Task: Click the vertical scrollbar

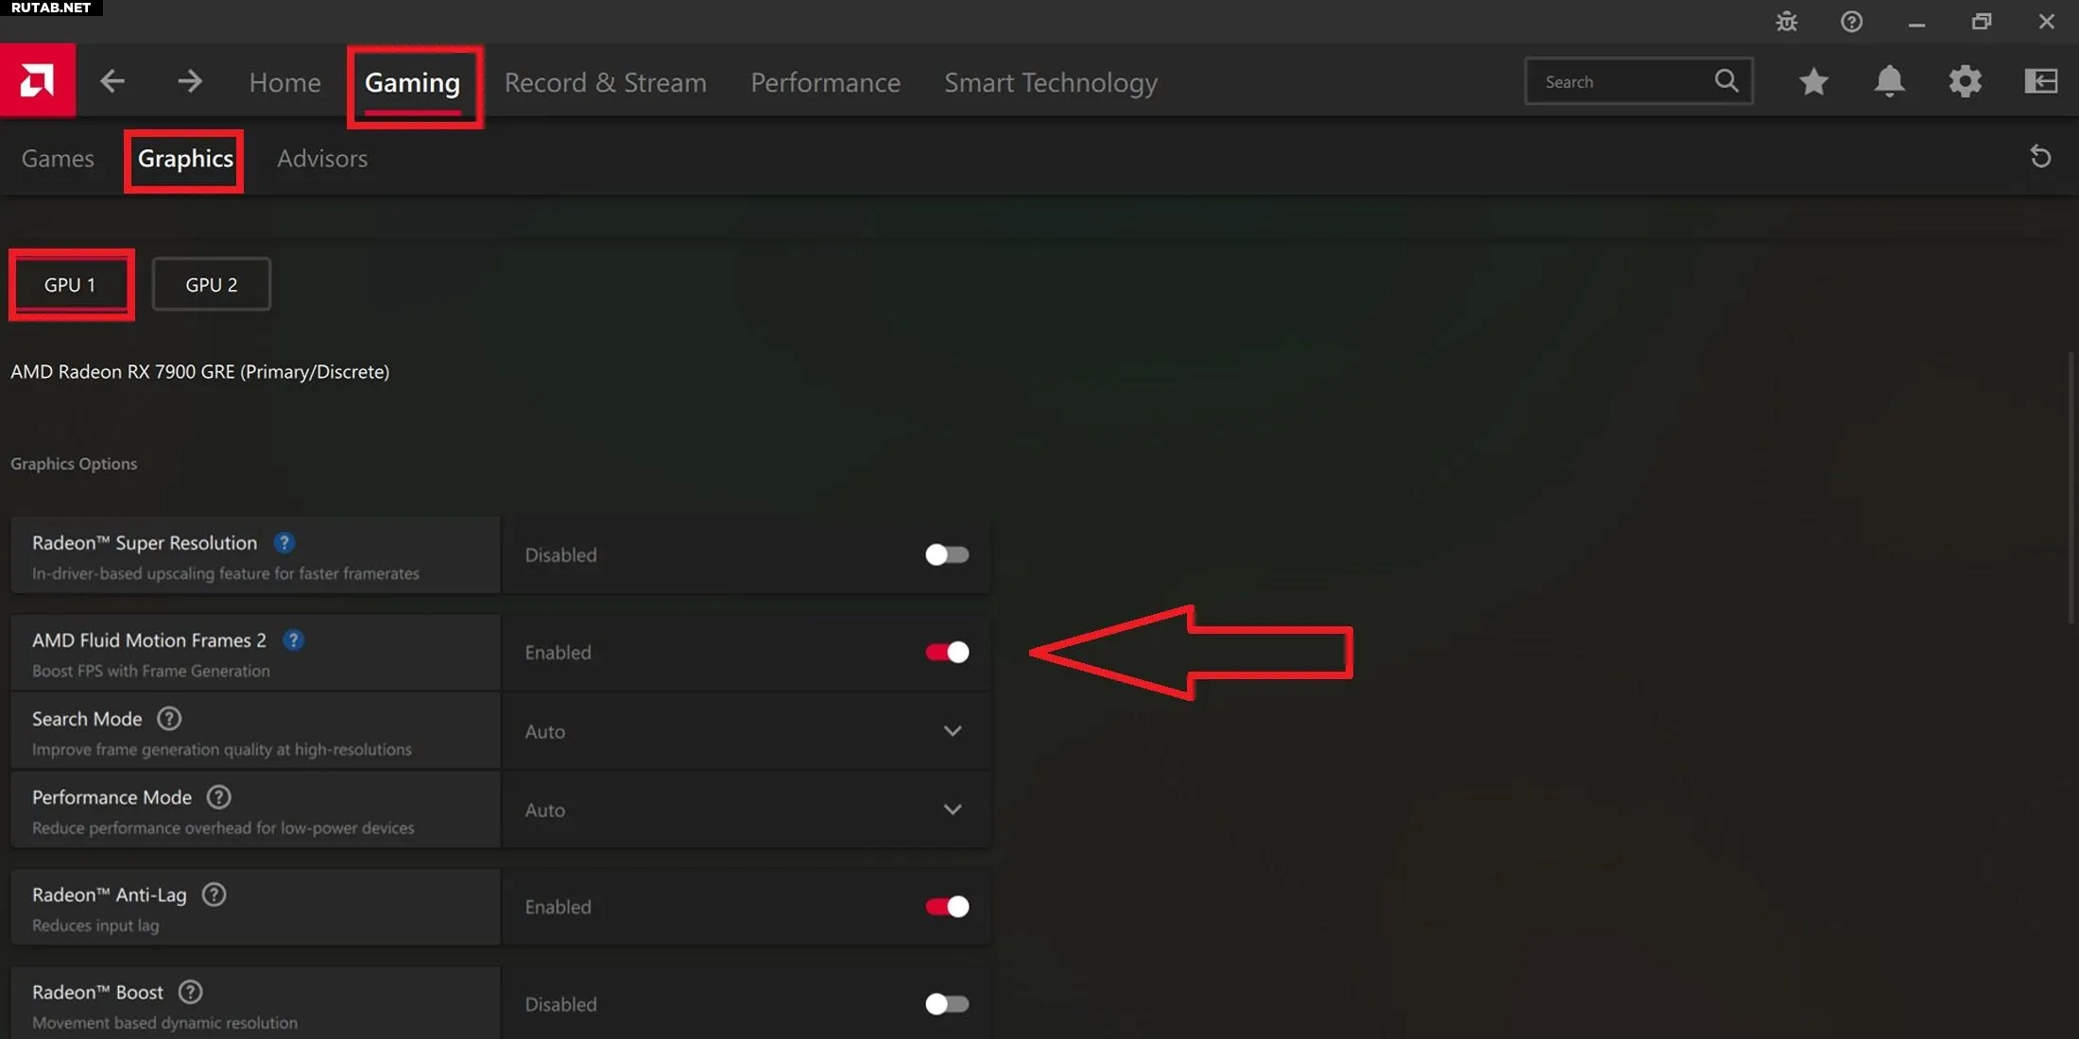Action: [2070, 486]
